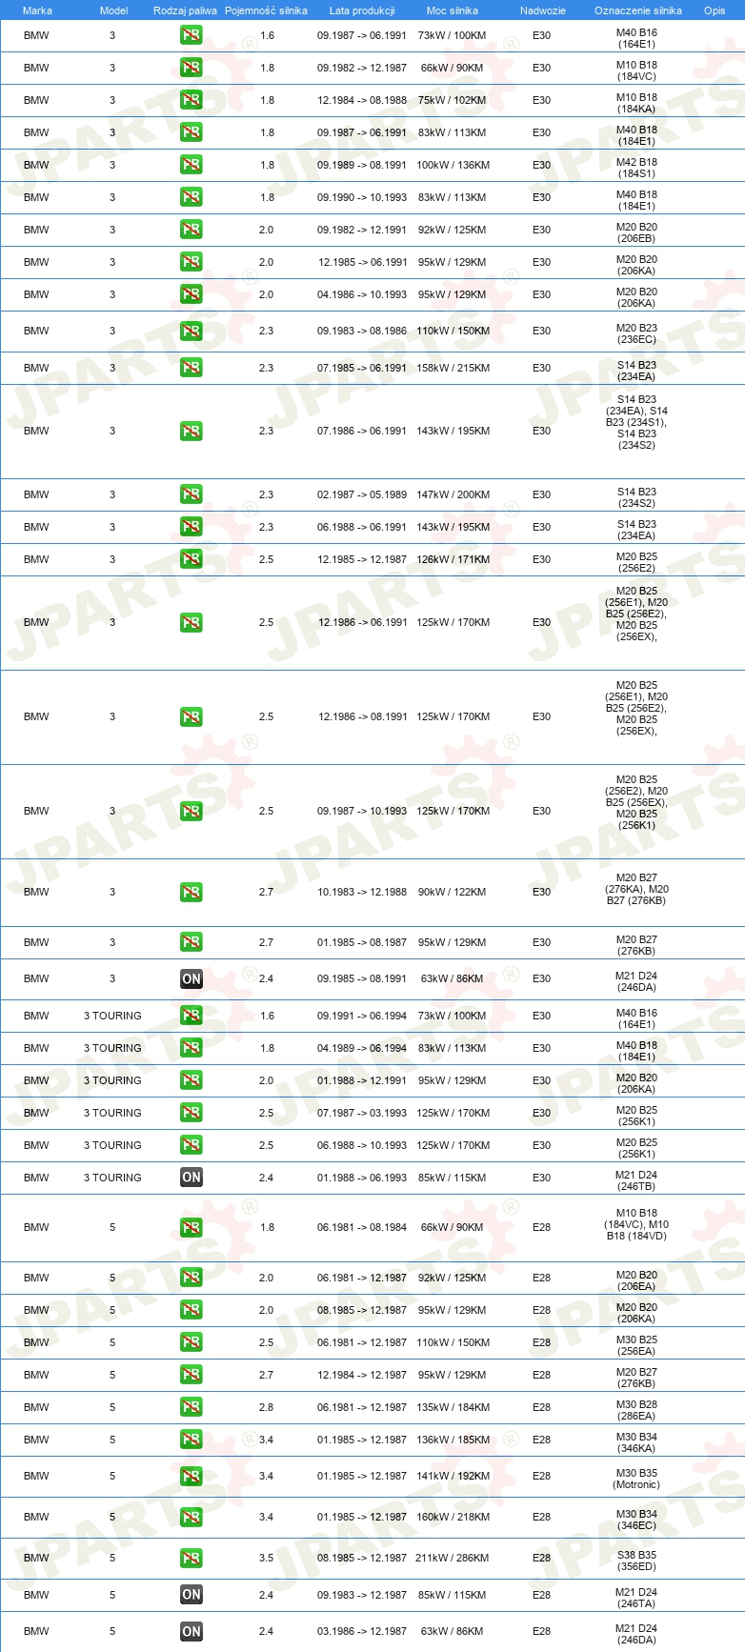Click diesel ON icon in E30 63kW/86KM row
745x1652 pixels.
tap(191, 978)
